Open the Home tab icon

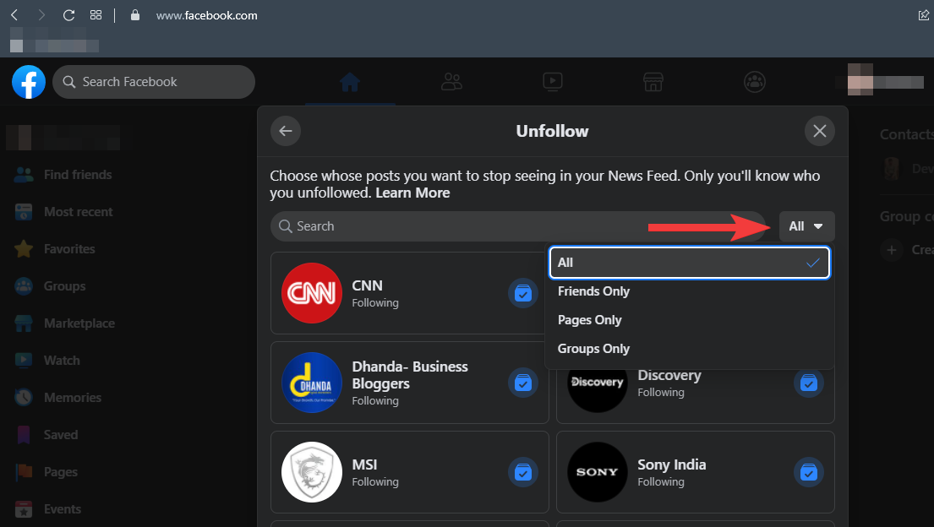point(349,82)
